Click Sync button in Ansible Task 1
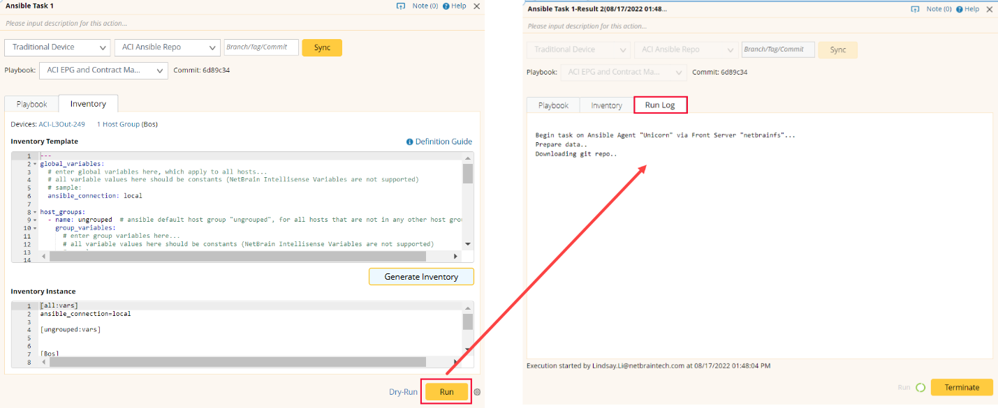Image resolution: width=998 pixels, height=408 pixels. pos(322,47)
